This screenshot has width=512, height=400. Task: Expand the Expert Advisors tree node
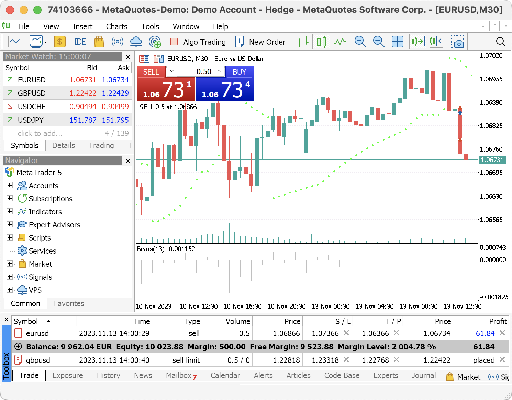(10, 224)
